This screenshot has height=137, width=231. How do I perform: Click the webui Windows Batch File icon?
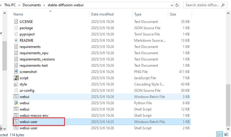point(16,97)
